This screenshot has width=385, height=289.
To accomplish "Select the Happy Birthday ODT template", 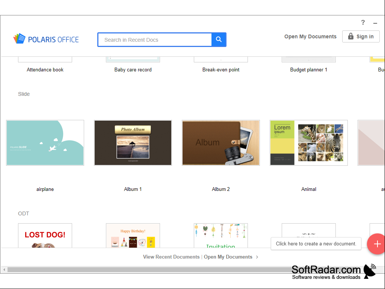I will 133,235.
